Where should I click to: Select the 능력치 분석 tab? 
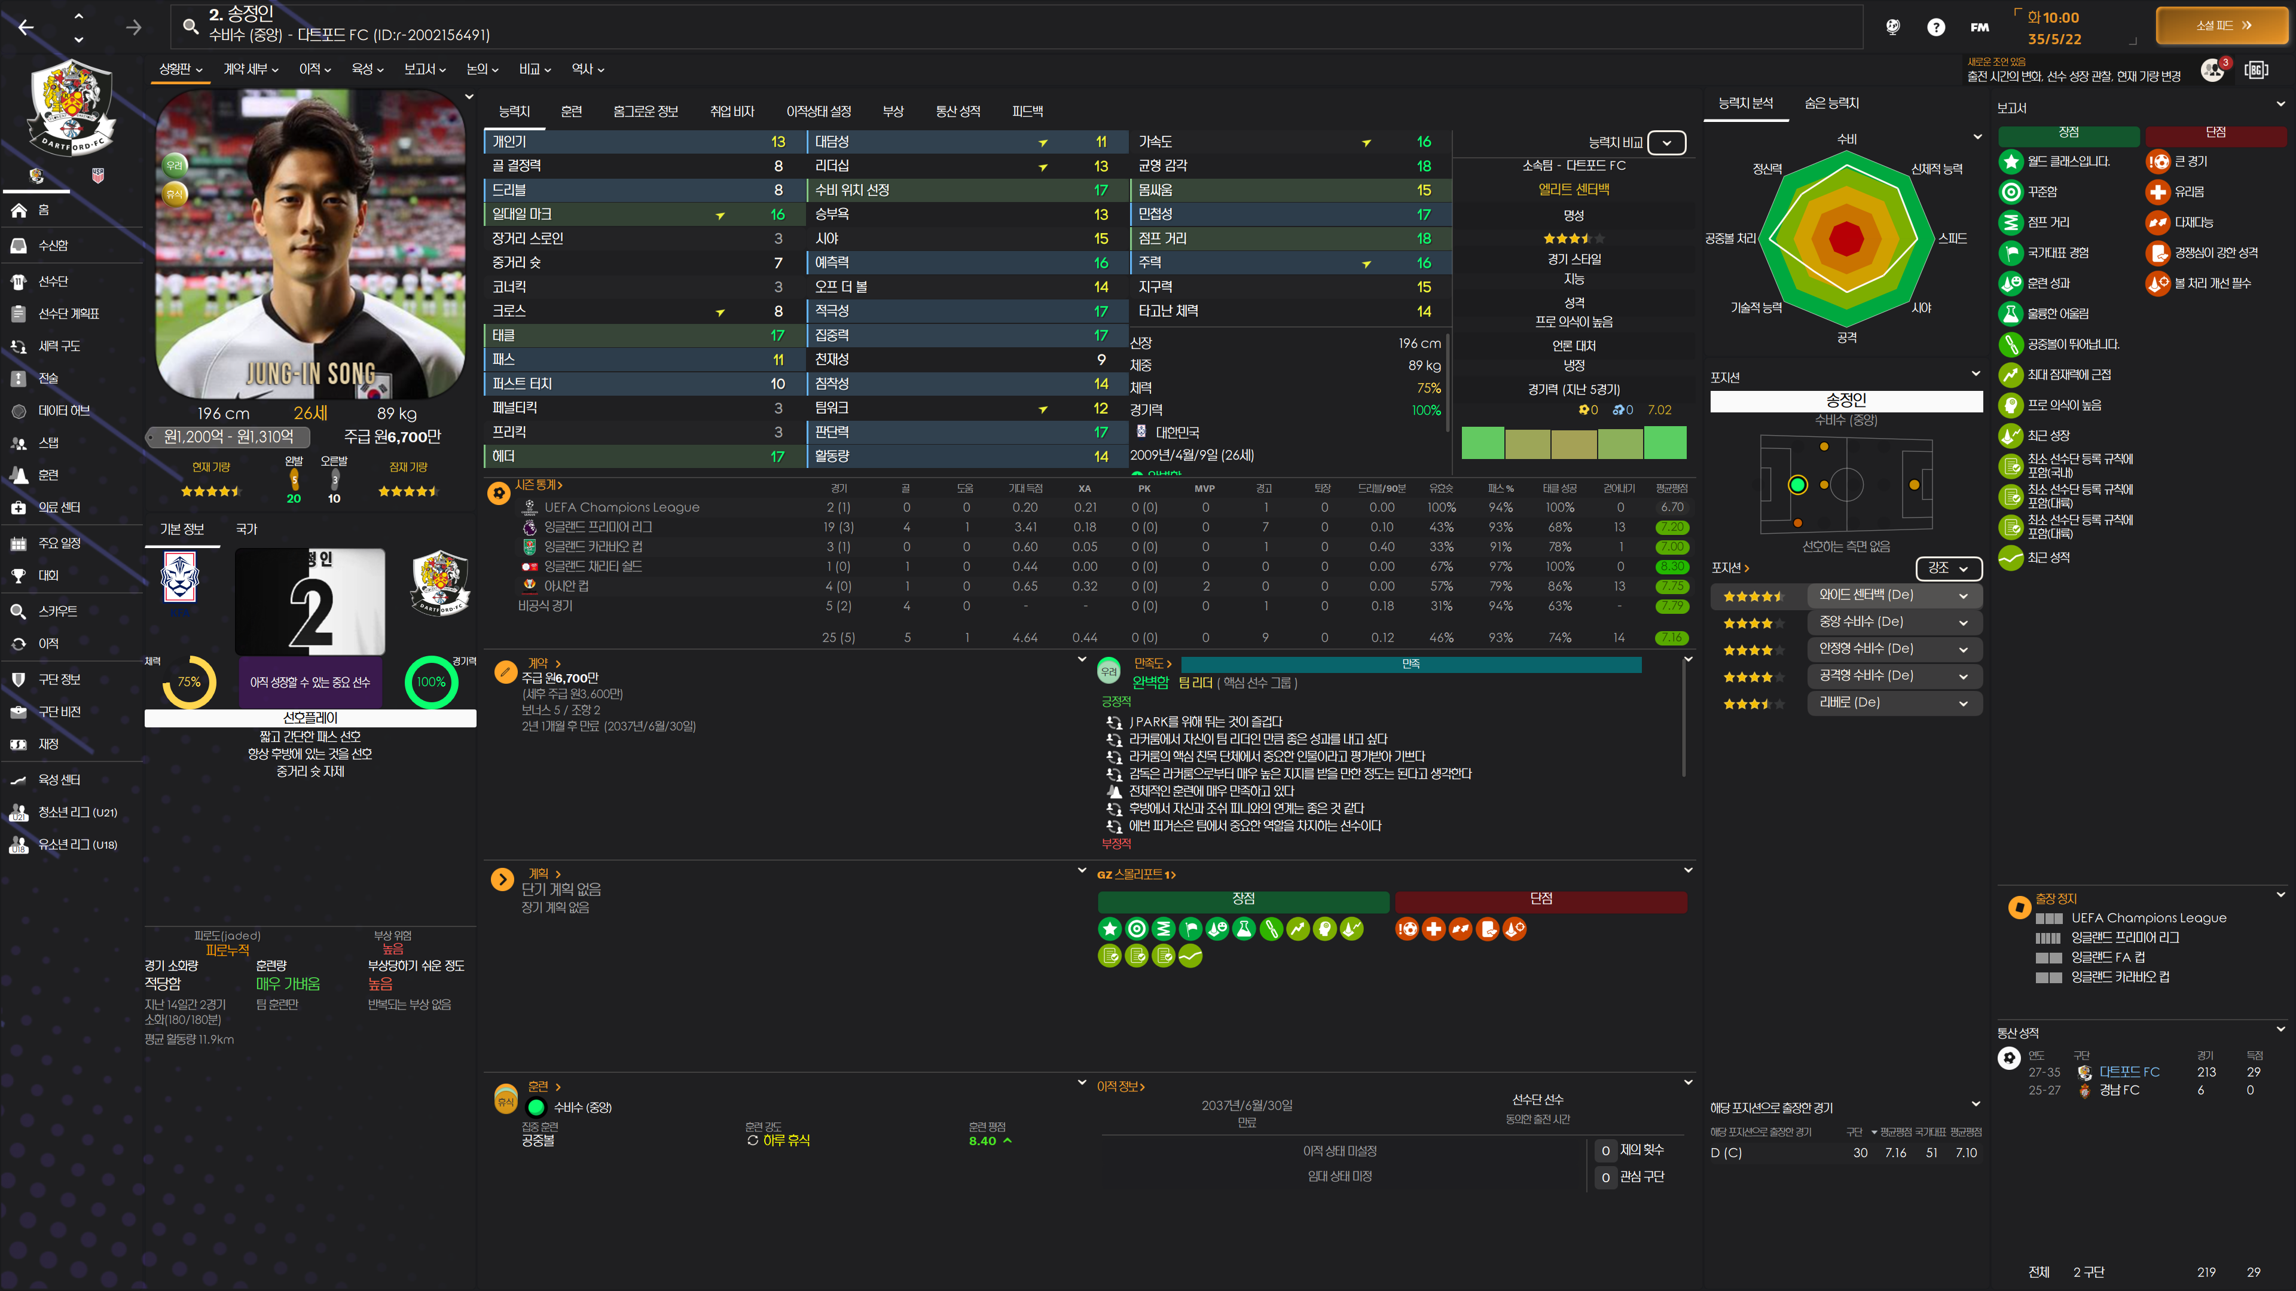pos(1745,103)
